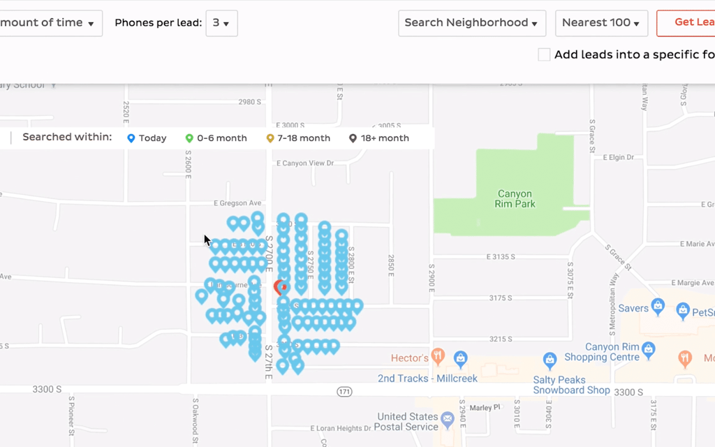Click the red selected location pin
The image size is (715, 447).
279,287
